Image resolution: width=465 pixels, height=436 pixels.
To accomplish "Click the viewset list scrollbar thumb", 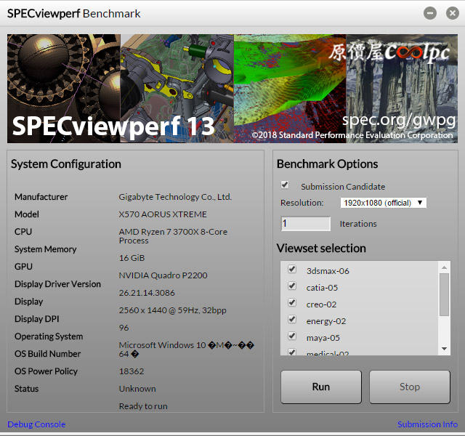I will click(444, 295).
